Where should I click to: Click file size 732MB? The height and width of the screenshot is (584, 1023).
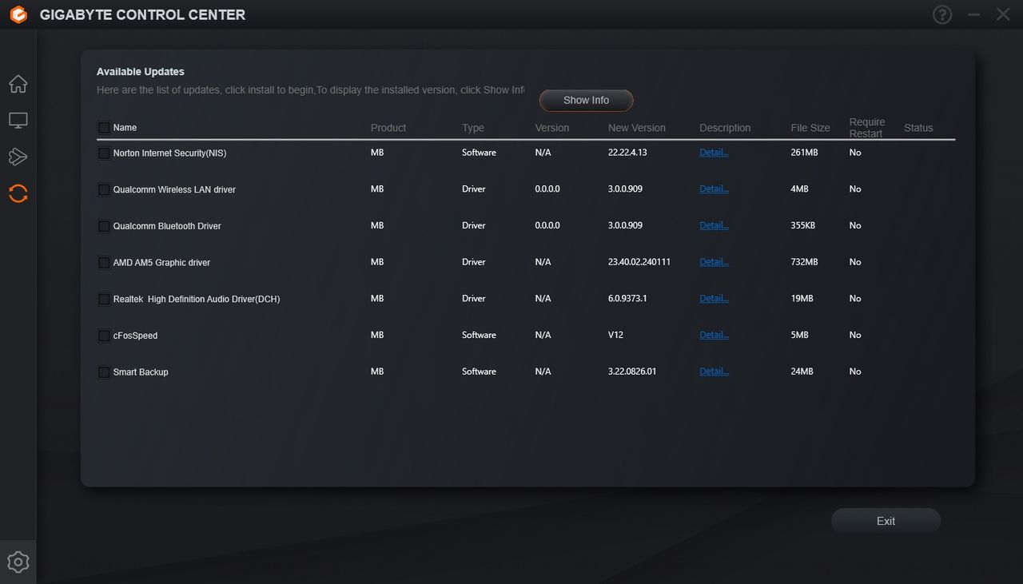[804, 262]
